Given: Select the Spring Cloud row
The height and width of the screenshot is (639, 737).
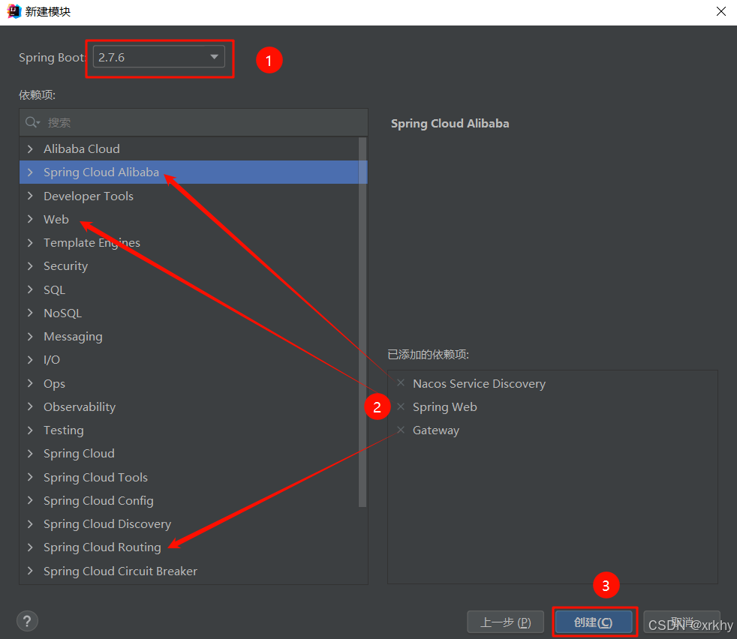Looking at the screenshot, I should 189,454.
